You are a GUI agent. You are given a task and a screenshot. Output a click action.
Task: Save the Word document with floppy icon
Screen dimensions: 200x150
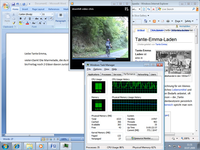(x=13, y=4)
